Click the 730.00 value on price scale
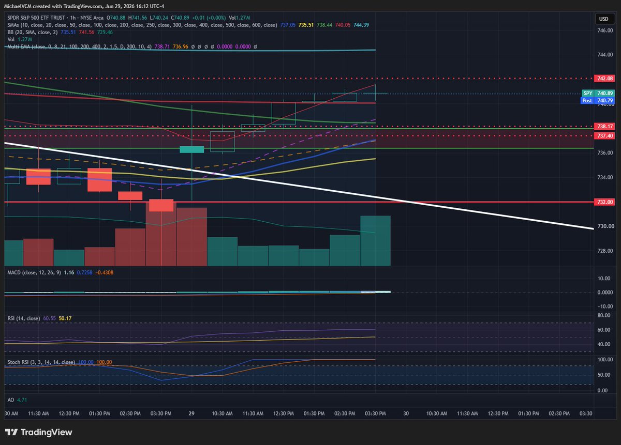The height and width of the screenshot is (445, 621). [604, 226]
